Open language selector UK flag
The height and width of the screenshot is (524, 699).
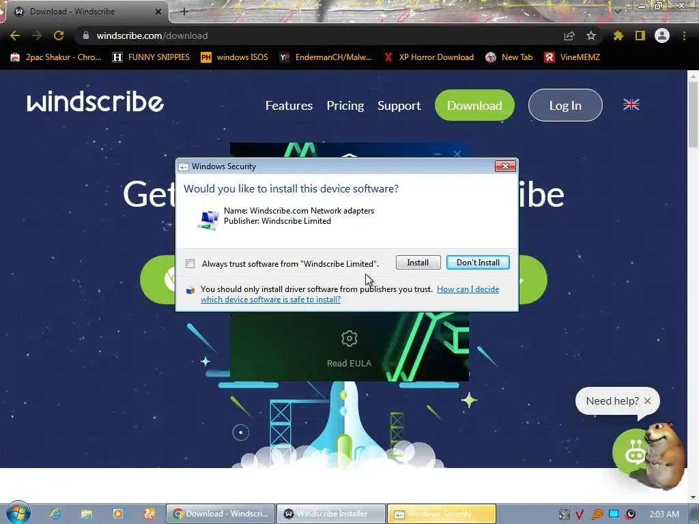pyautogui.click(x=631, y=104)
